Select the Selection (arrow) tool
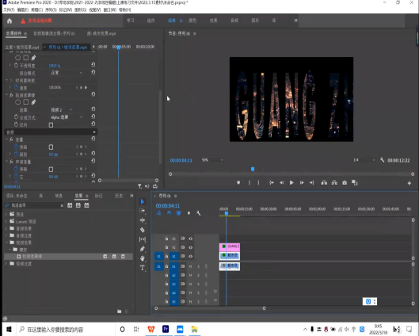419x336 pixels. click(143, 201)
